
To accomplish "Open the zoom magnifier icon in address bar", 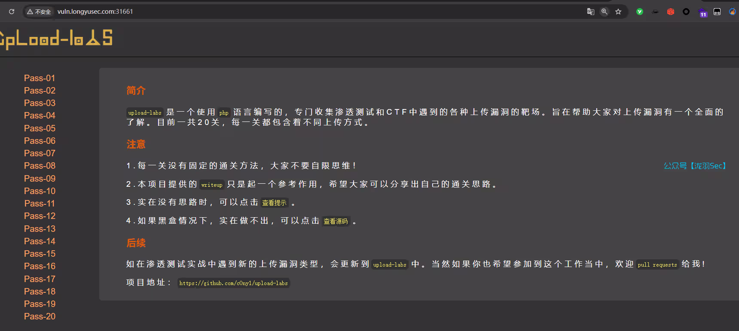I will [x=605, y=12].
